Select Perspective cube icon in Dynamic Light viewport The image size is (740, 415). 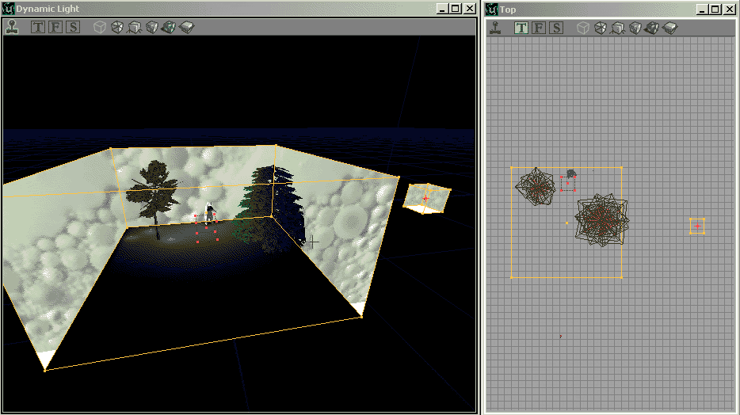click(100, 27)
